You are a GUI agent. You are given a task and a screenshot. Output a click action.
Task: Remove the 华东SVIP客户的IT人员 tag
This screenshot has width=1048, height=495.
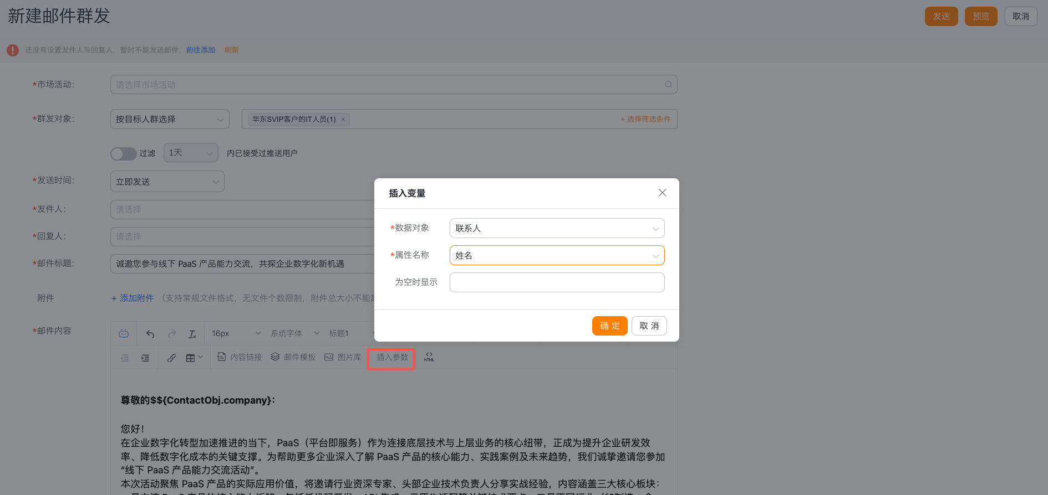coord(343,119)
